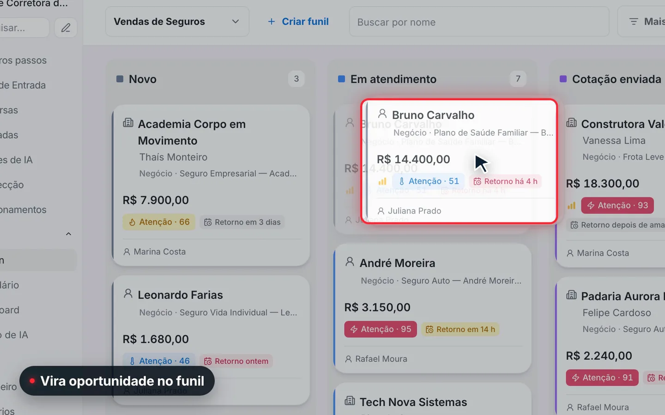Click the person icon on Leonardo Farias card
Viewport: 665px width, 415px height.
coord(128,294)
